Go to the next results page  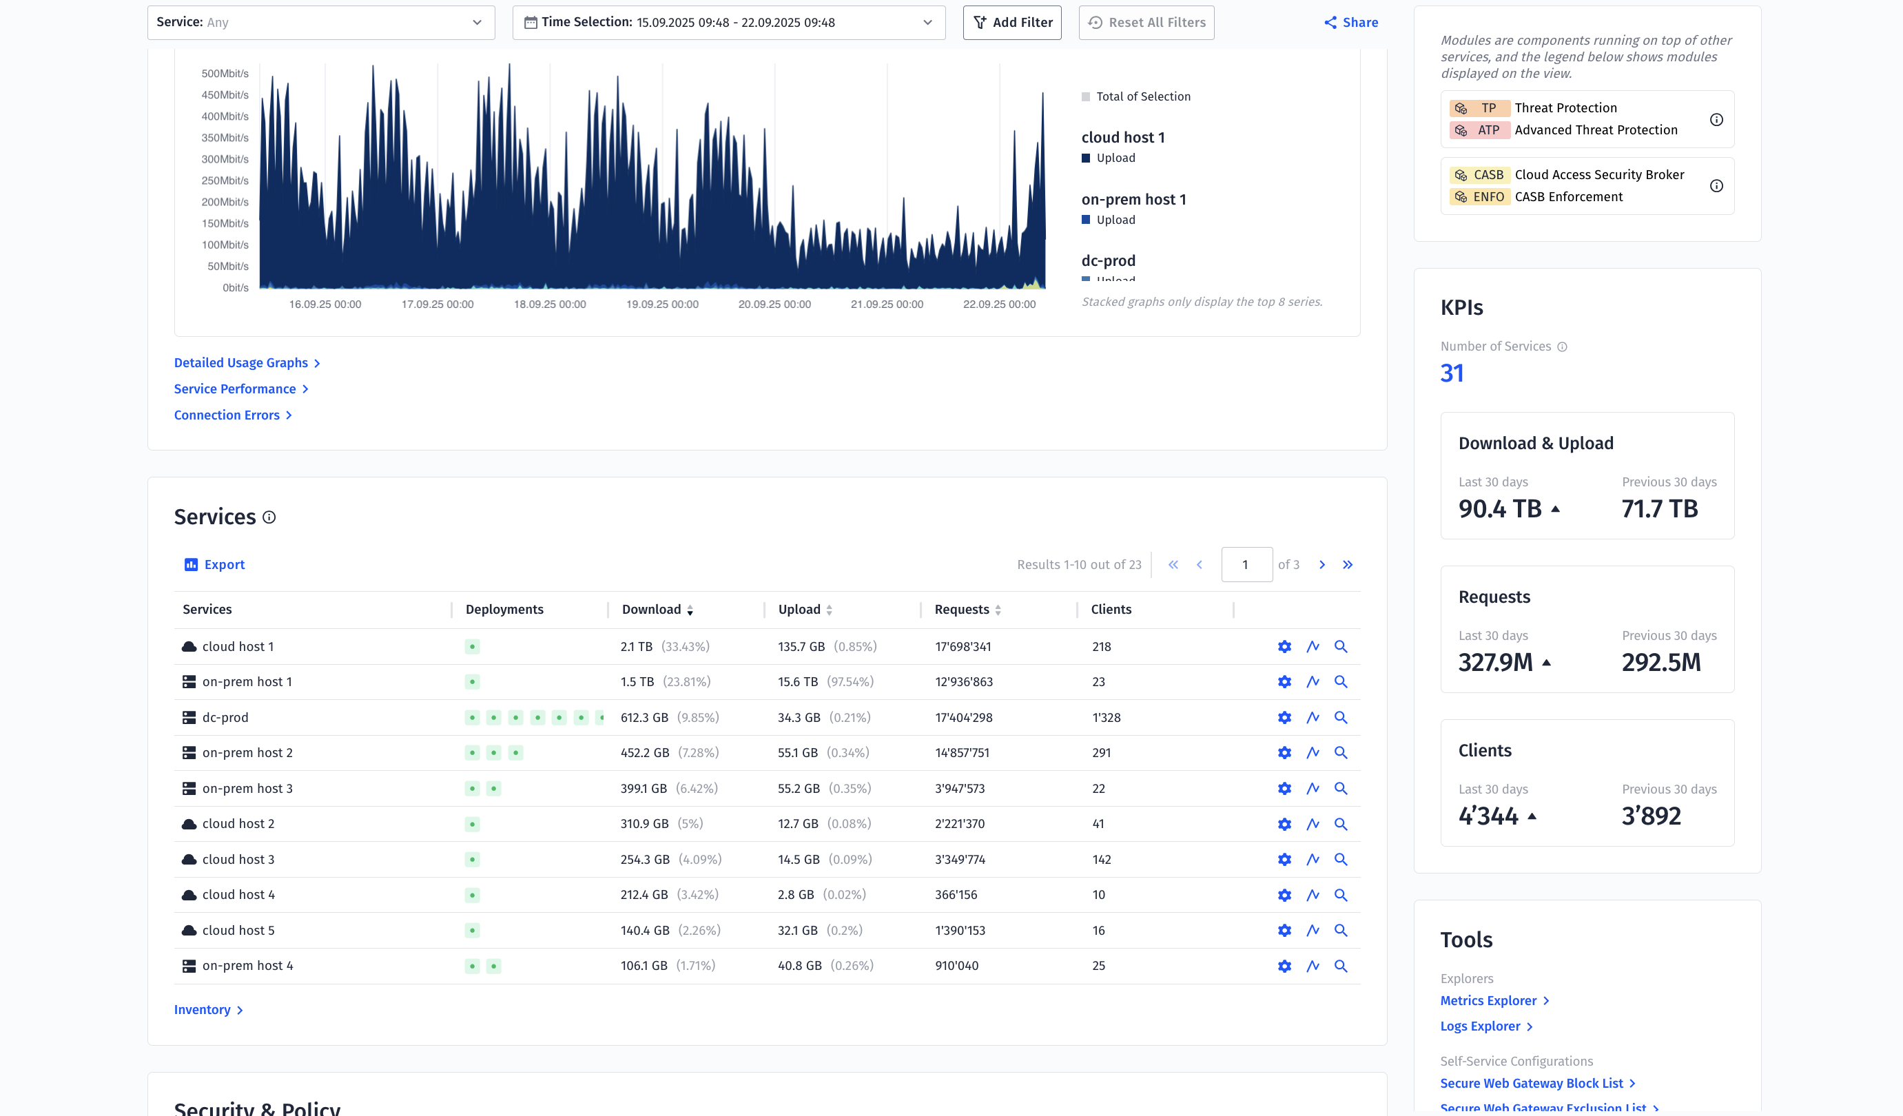pos(1321,565)
